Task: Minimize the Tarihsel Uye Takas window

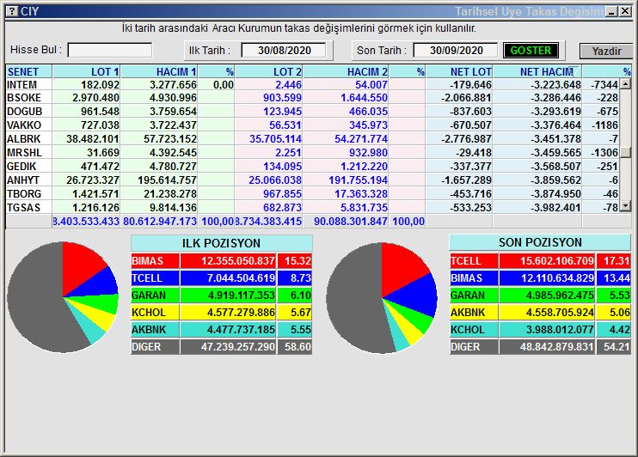Action: click(x=611, y=11)
